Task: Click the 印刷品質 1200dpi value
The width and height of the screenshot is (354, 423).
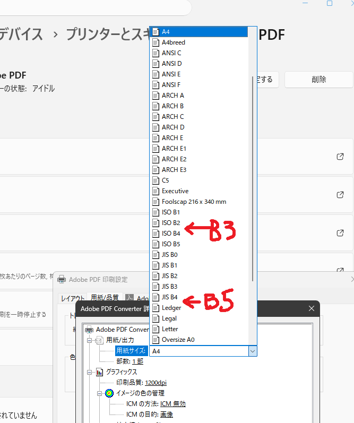Action: coord(156,383)
